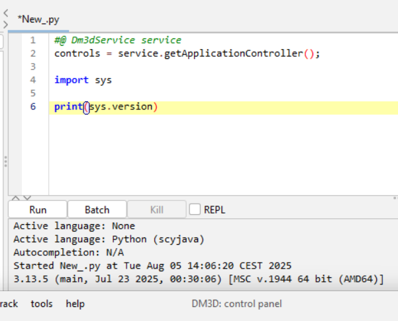Switch to the *New_.py tab
The image size is (398, 321).
click(x=38, y=19)
